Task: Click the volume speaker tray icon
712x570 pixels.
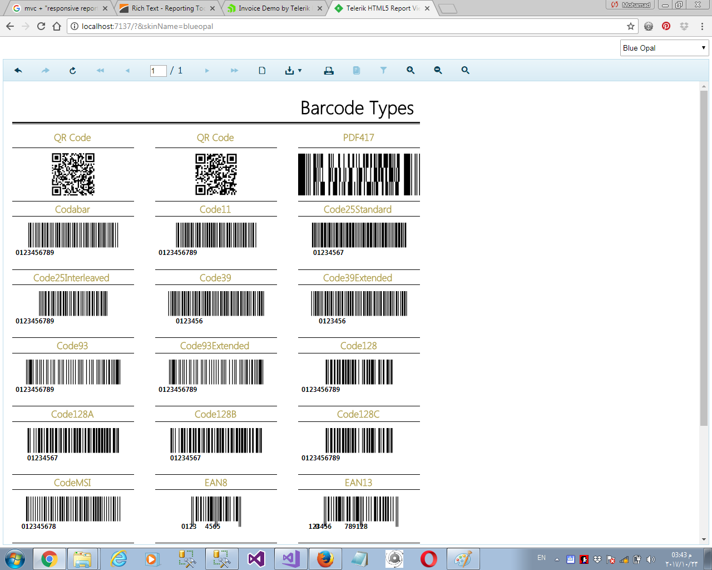Action: tap(651, 559)
